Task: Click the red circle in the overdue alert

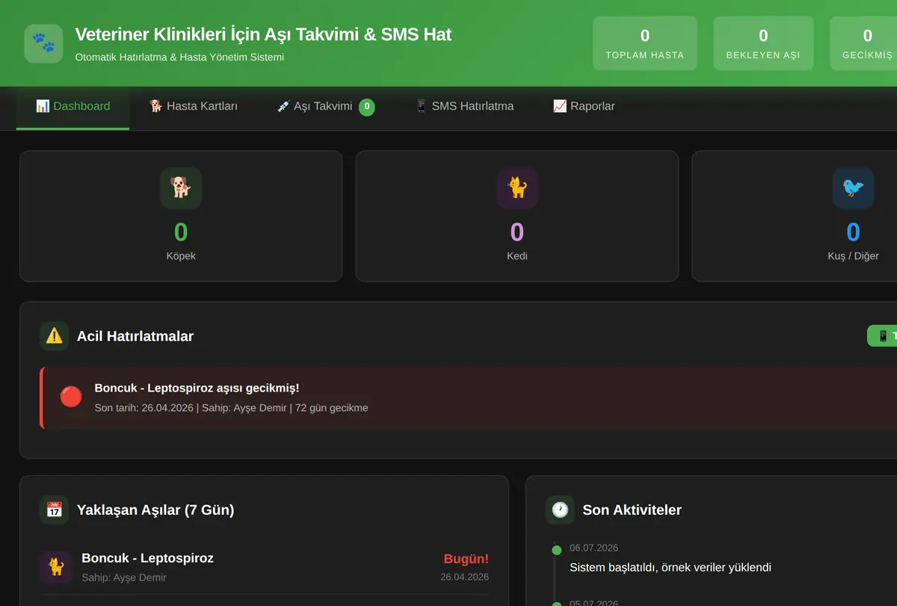Action: point(71,398)
